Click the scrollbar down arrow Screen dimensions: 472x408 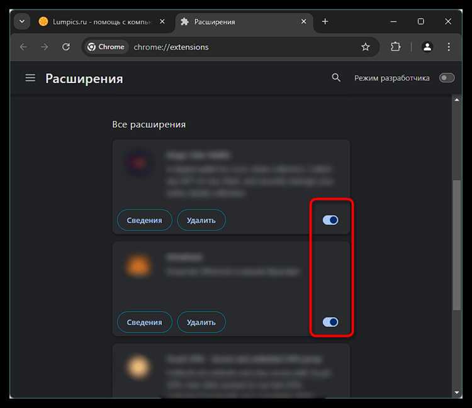(457, 393)
